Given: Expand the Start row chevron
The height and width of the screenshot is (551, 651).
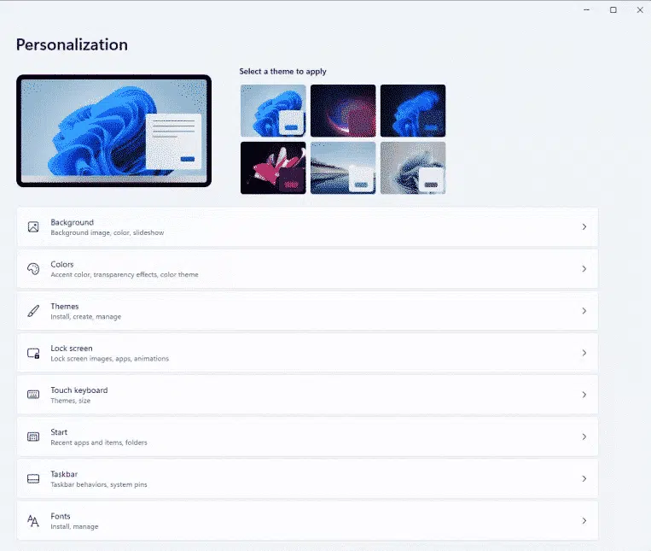Looking at the screenshot, I should [x=584, y=437].
